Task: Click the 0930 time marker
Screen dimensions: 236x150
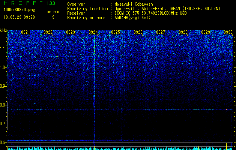Action: (228, 32)
